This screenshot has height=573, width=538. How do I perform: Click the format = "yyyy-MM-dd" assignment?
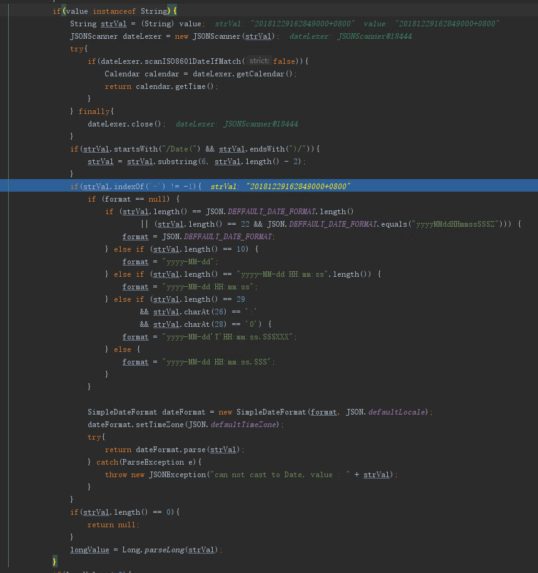pos(170,262)
